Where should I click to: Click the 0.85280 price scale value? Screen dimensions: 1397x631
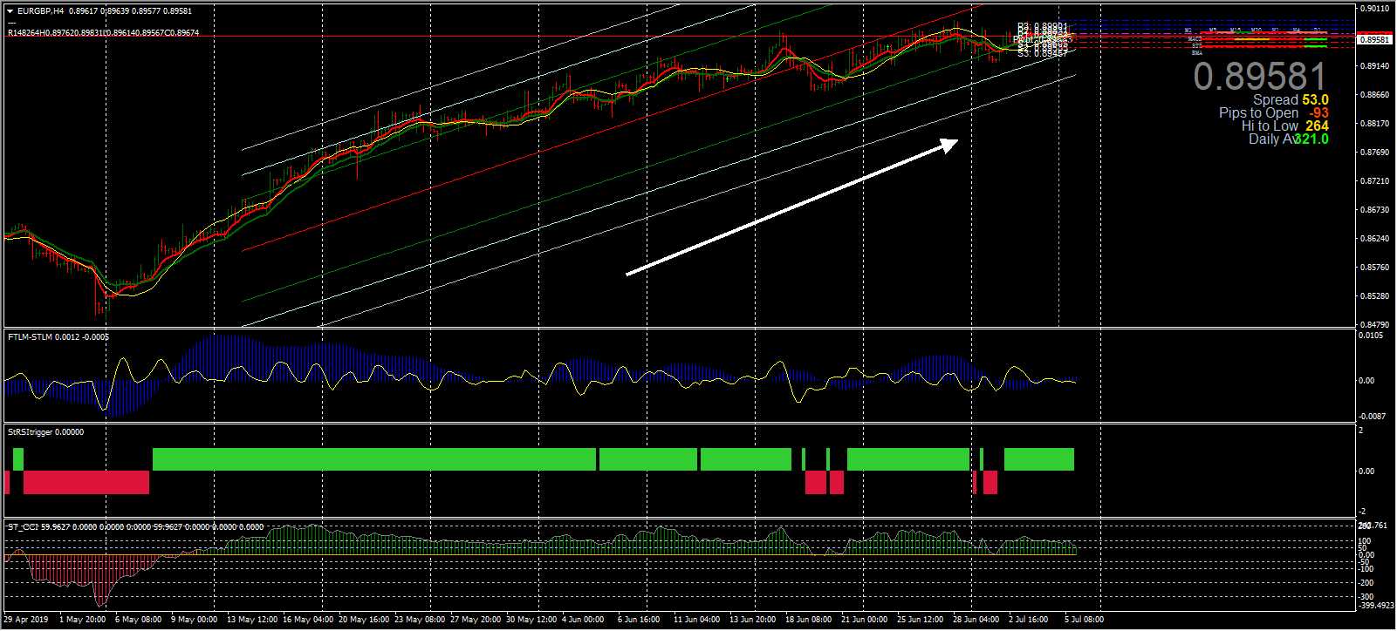point(1375,296)
